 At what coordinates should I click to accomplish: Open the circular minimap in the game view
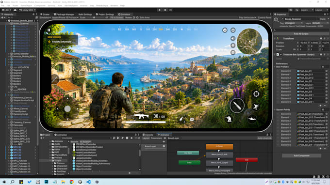click(x=249, y=41)
